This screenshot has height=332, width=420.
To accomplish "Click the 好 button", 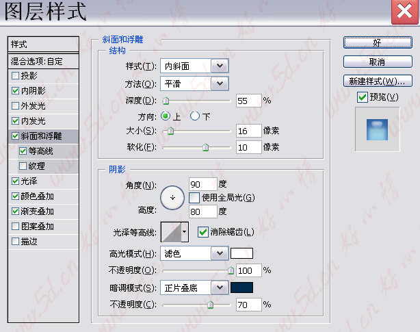I will click(x=378, y=42).
